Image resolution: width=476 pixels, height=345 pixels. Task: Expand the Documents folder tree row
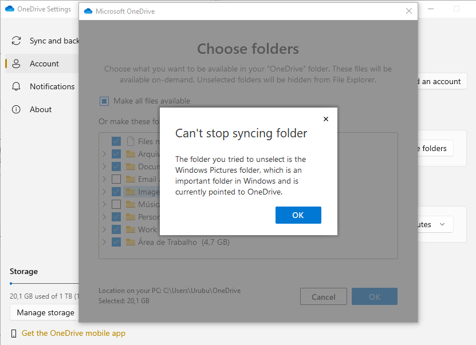(x=104, y=166)
